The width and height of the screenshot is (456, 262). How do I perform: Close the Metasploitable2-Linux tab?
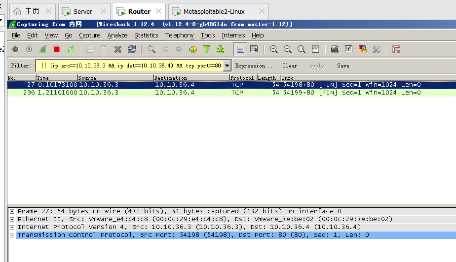[262, 11]
